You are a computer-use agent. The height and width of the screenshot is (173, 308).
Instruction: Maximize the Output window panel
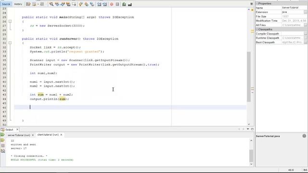tap(252, 129)
